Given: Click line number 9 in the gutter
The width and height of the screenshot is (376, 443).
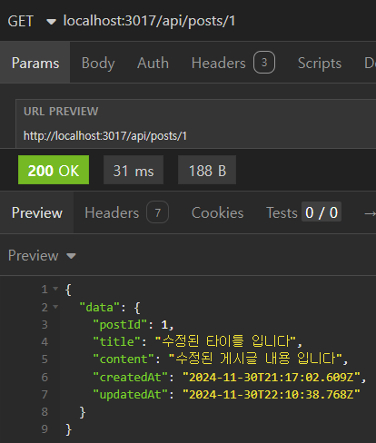Looking at the screenshot, I should coord(45,429).
